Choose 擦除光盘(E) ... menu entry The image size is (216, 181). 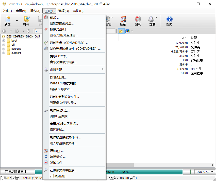pos(74,29)
